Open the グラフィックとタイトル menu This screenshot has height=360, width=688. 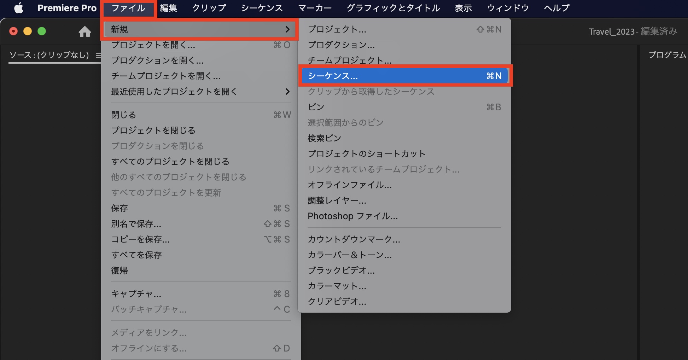pos(393,8)
